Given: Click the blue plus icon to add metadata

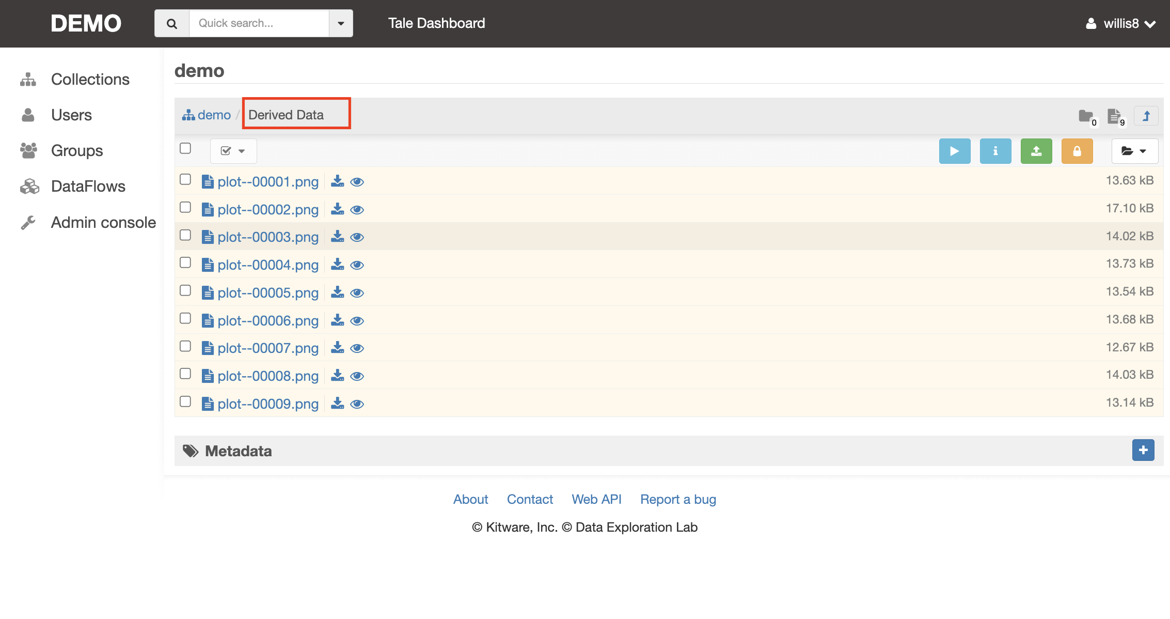Looking at the screenshot, I should (1143, 450).
